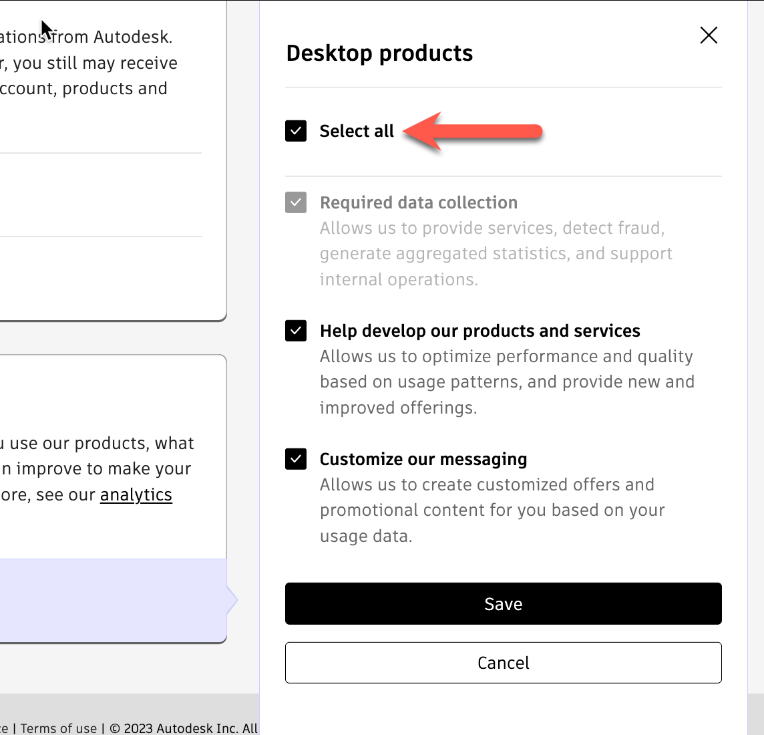Click the highlighted lavender section on left
The height and width of the screenshot is (735, 764).
(114, 599)
